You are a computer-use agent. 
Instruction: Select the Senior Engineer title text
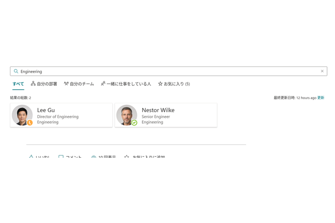(156, 117)
